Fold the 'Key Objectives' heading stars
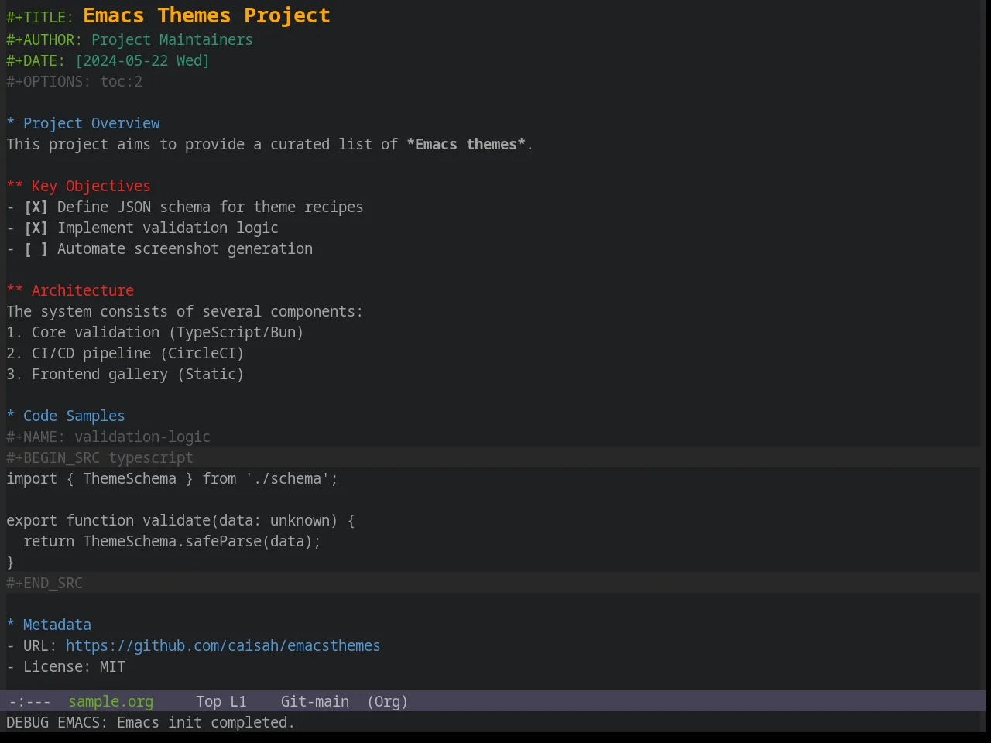The image size is (991, 743). pos(15,187)
